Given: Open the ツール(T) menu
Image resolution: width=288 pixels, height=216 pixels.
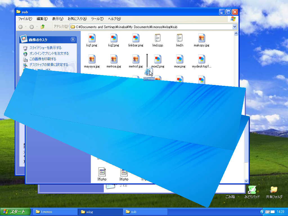Looking at the screenshot, I should (97, 19).
